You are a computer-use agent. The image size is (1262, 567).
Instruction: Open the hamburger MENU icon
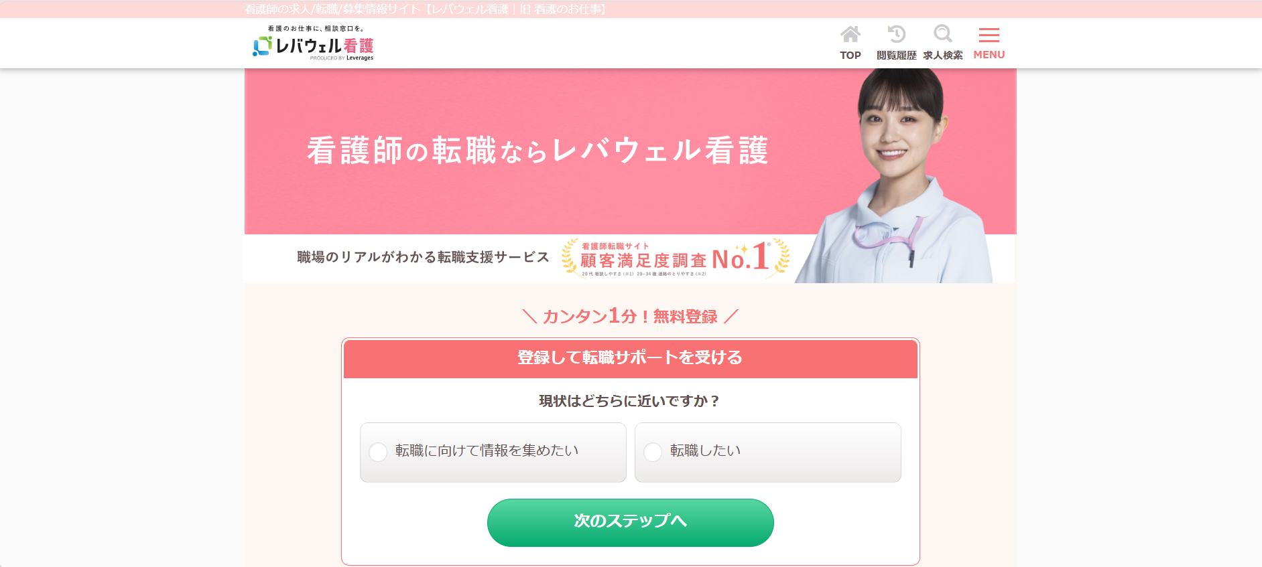[x=989, y=35]
